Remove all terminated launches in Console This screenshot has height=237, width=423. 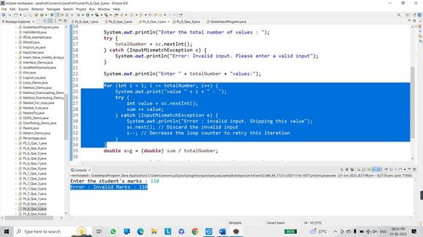click(x=352, y=170)
